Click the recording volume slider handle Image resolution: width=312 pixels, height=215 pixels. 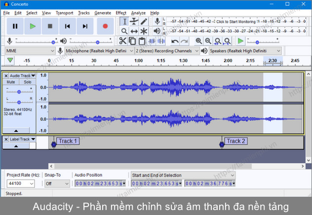tap(53, 42)
